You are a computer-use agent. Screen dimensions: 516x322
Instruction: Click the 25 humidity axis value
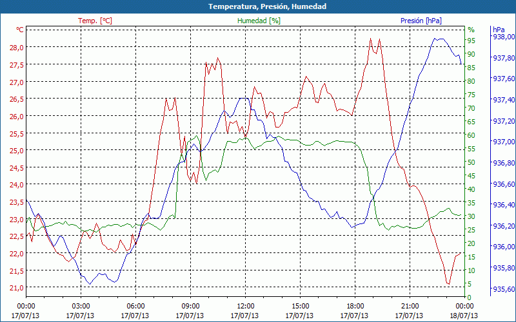tap(471, 230)
